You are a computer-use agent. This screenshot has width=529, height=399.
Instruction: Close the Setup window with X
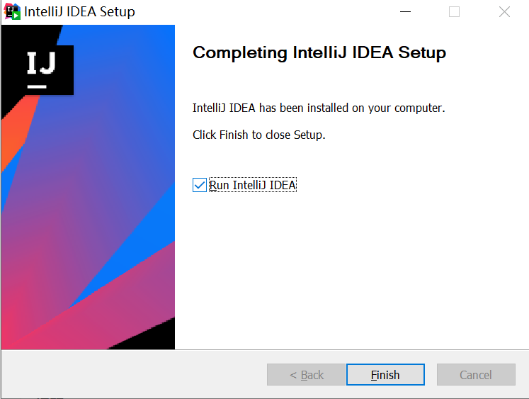504,12
